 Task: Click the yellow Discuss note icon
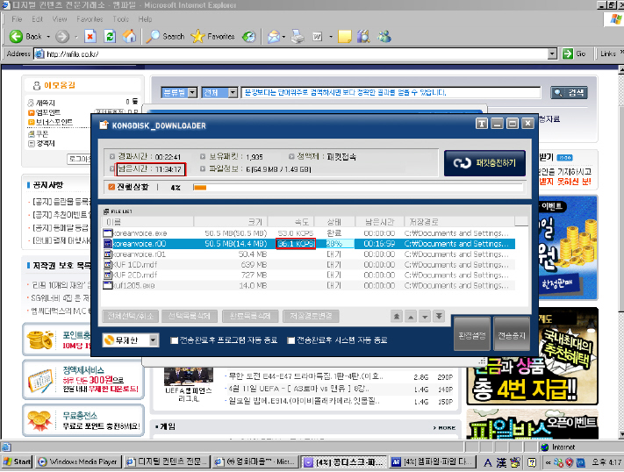pos(345,37)
